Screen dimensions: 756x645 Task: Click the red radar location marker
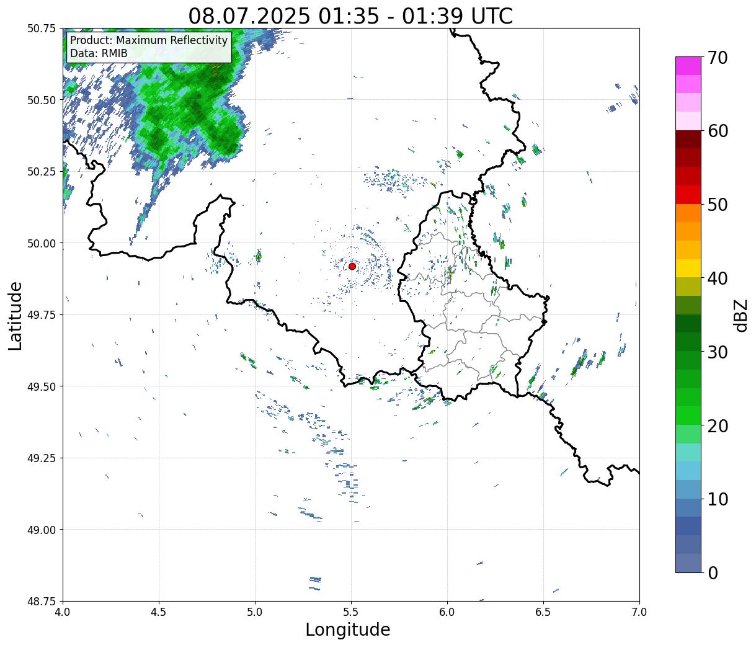coord(352,266)
